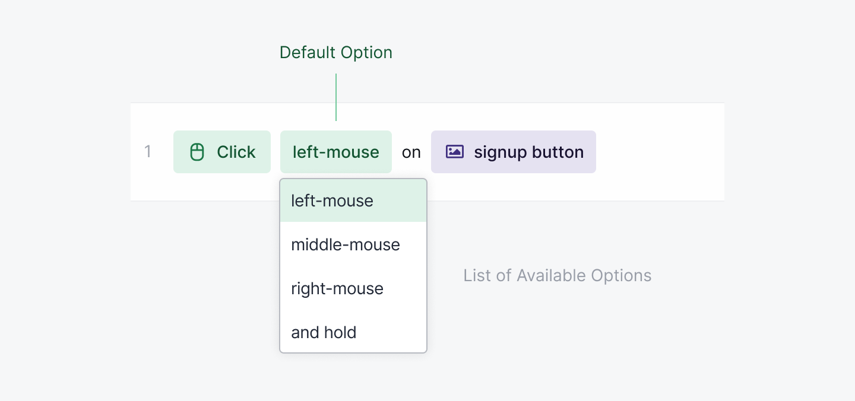855x401 pixels.
Task: Click the "Click" action label text
Action: click(x=236, y=152)
